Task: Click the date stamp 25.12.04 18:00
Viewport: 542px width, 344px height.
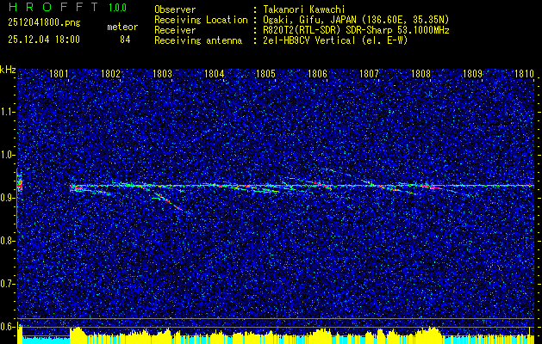Action: [x=44, y=40]
